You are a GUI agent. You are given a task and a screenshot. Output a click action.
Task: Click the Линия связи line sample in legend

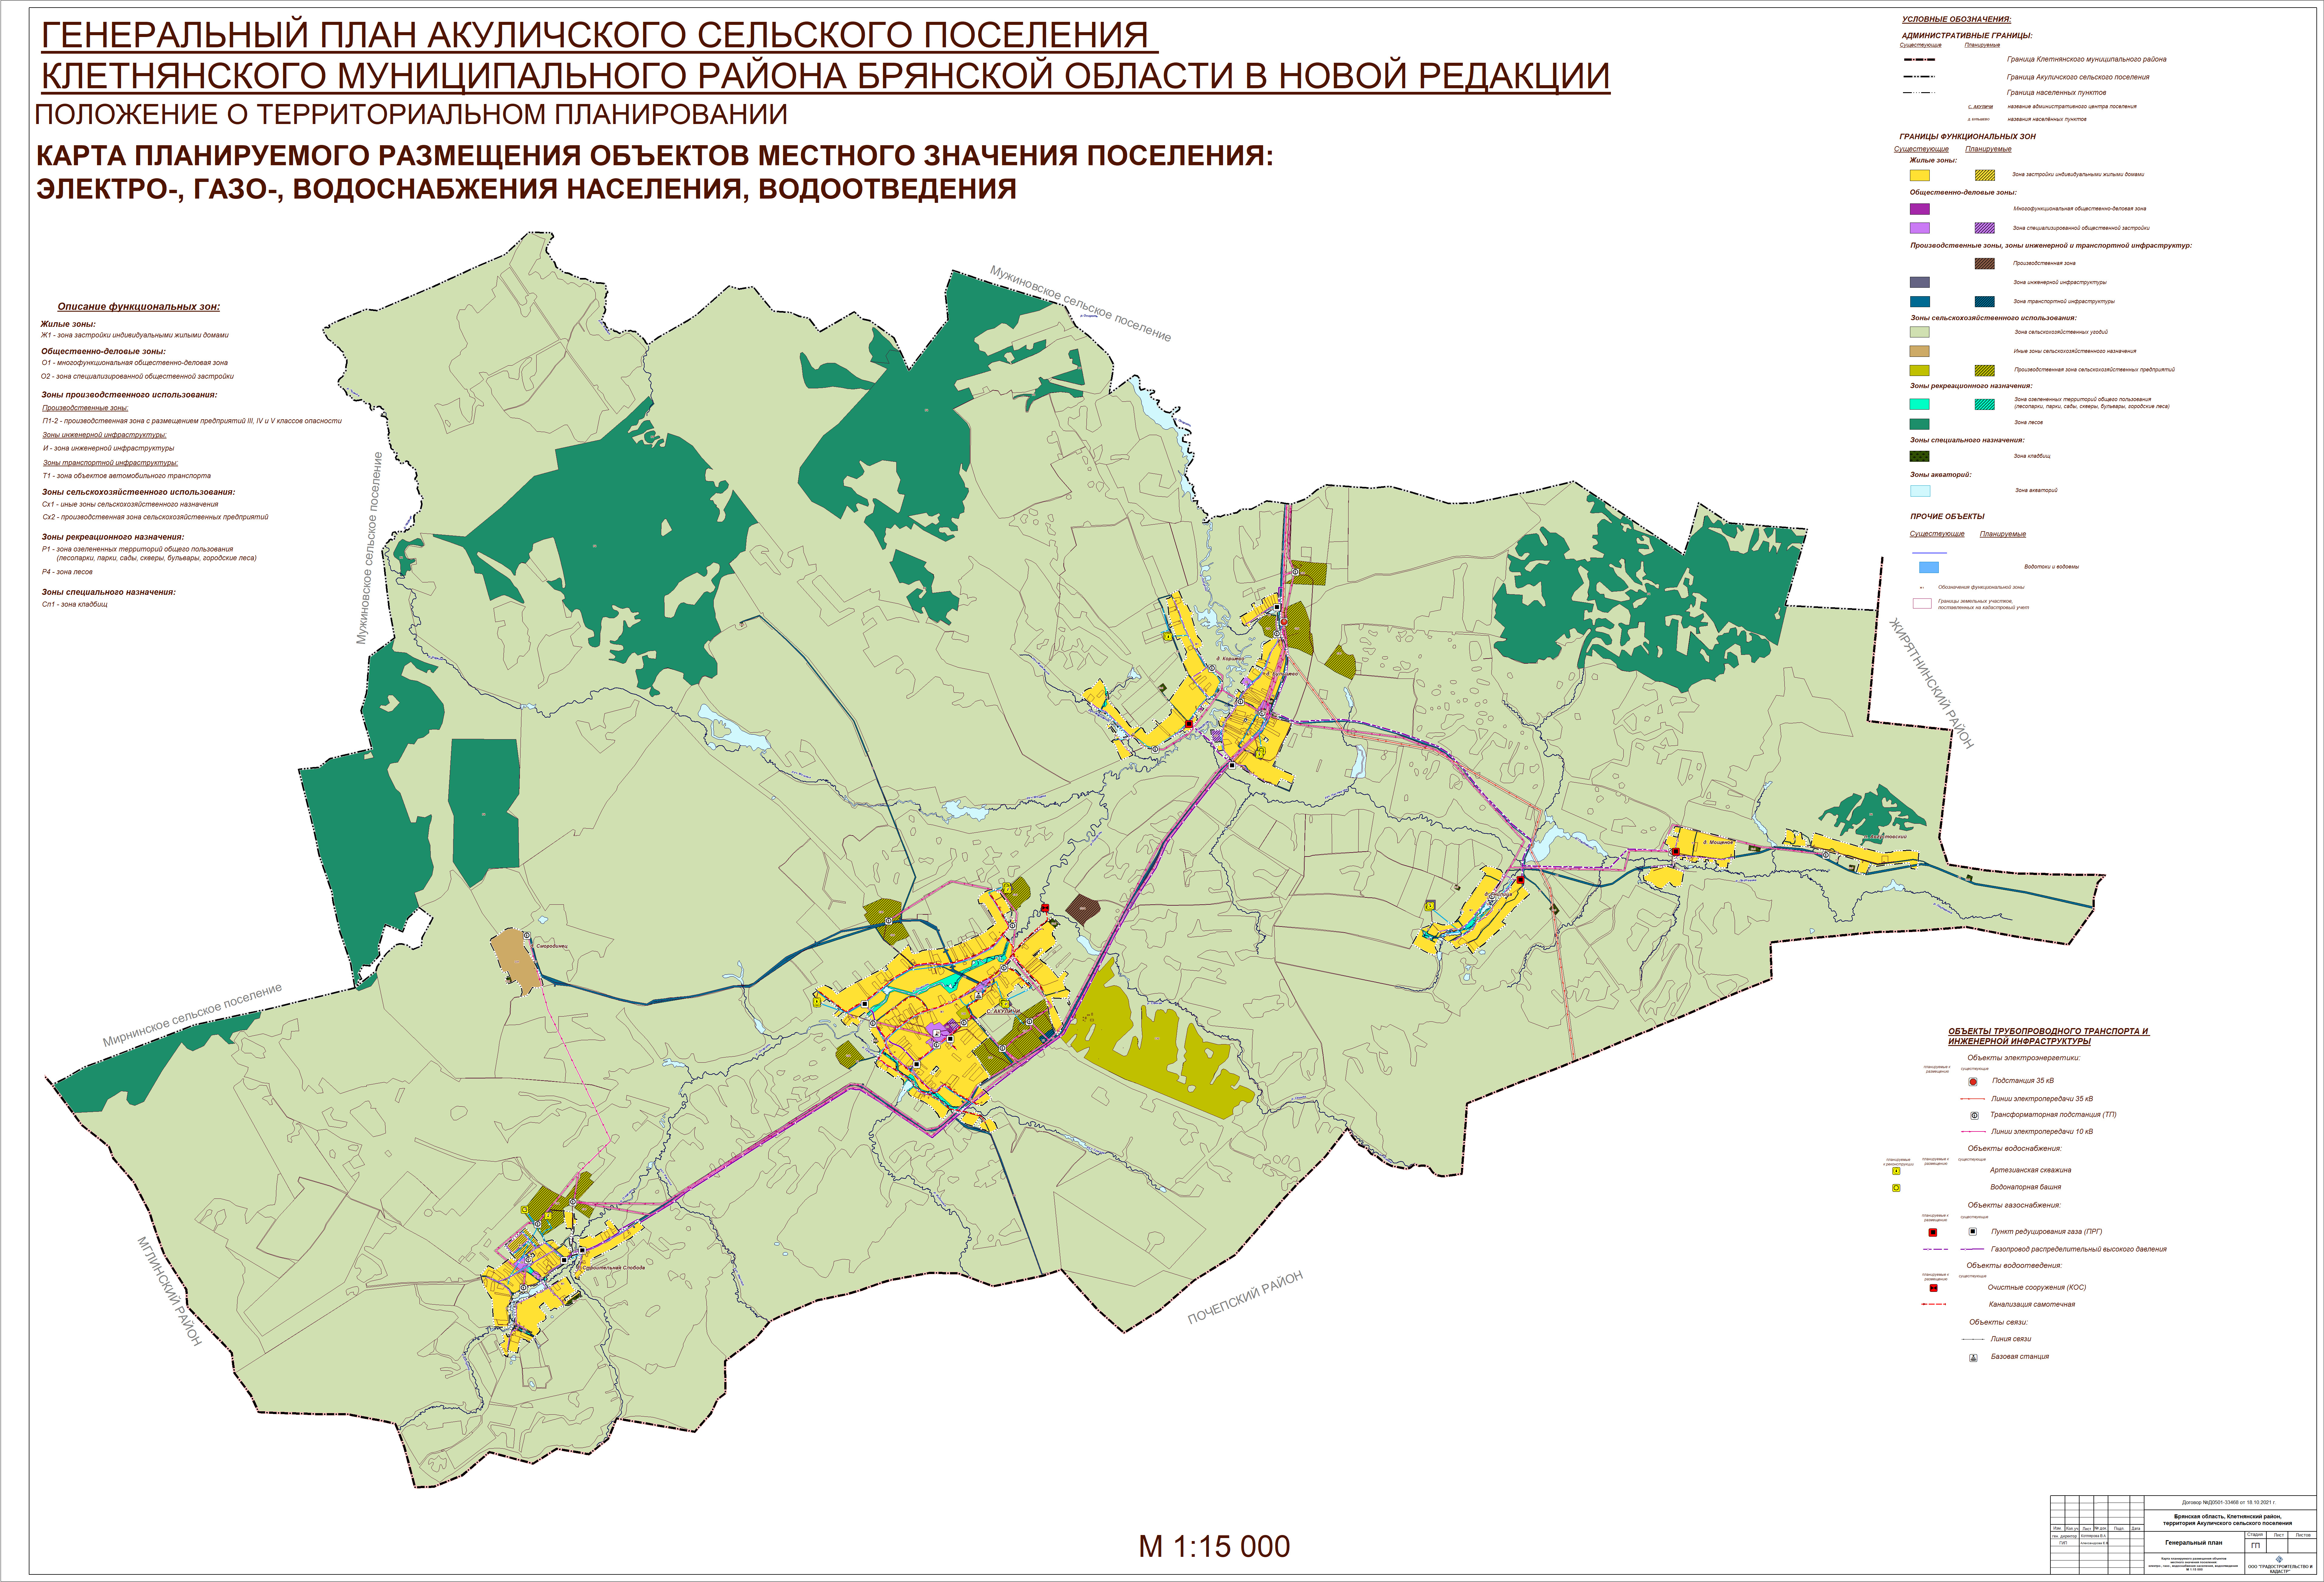pos(1973,1339)
